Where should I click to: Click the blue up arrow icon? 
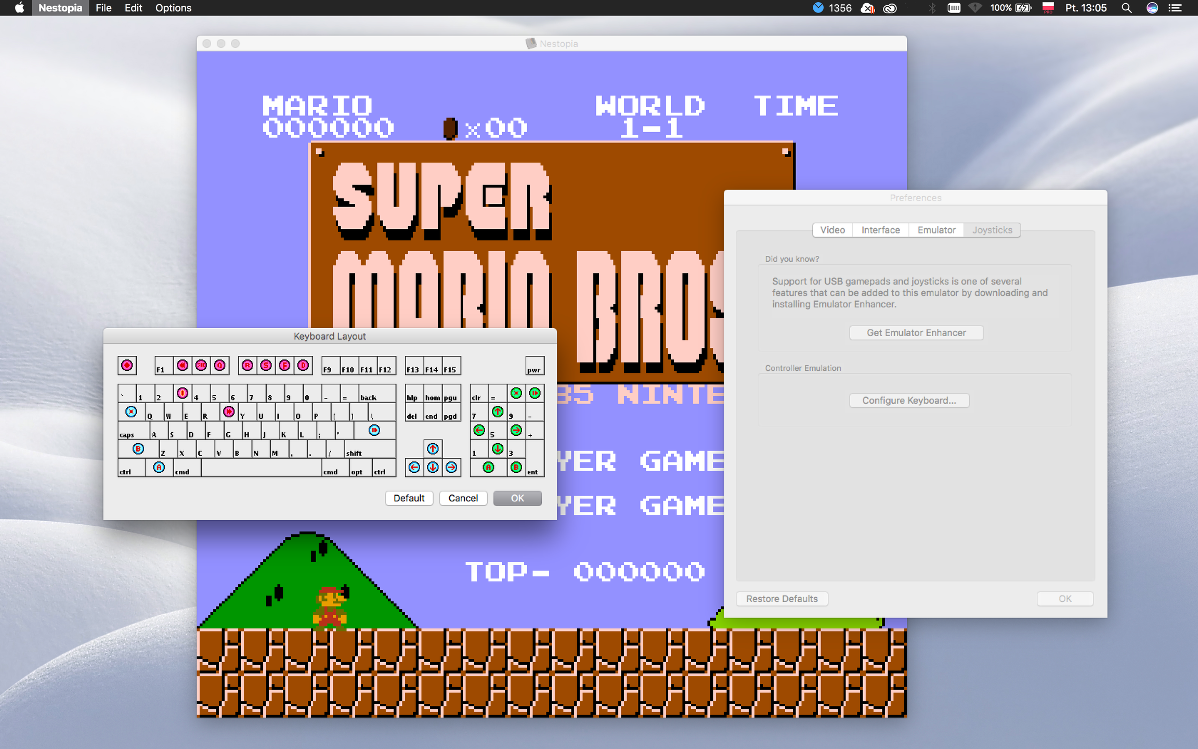pyautogui.click(x=433, y=448)
